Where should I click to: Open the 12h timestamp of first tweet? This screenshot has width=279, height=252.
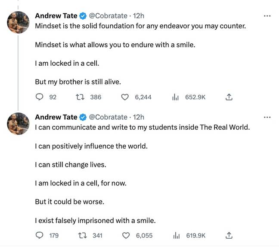[x=139, y=16]
